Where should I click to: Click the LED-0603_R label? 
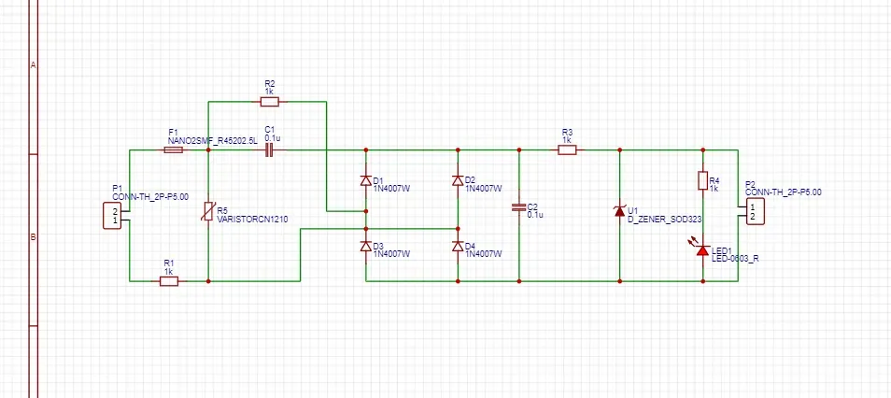(x=735, y=258)
